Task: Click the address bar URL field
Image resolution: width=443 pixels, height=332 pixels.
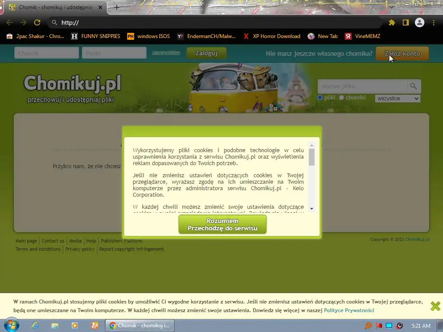Action: [215, 22]
